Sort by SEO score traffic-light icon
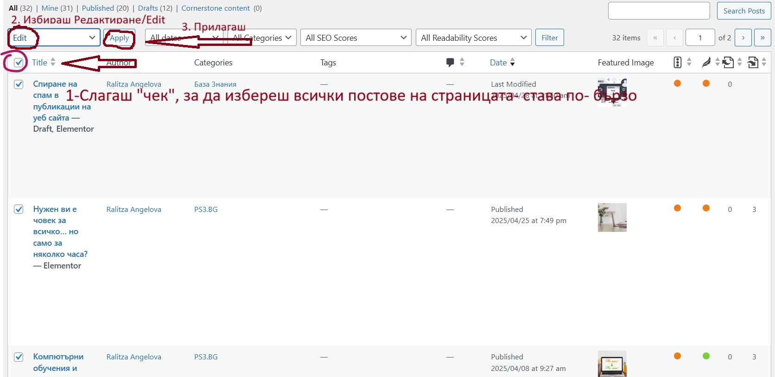Screen dimensions: 775x377 click(x=677, y=63)
